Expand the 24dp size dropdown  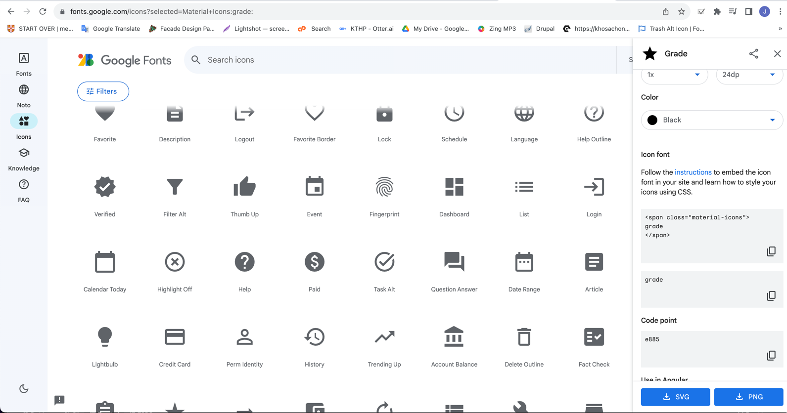pyautogui.click(x=748, y=75)
